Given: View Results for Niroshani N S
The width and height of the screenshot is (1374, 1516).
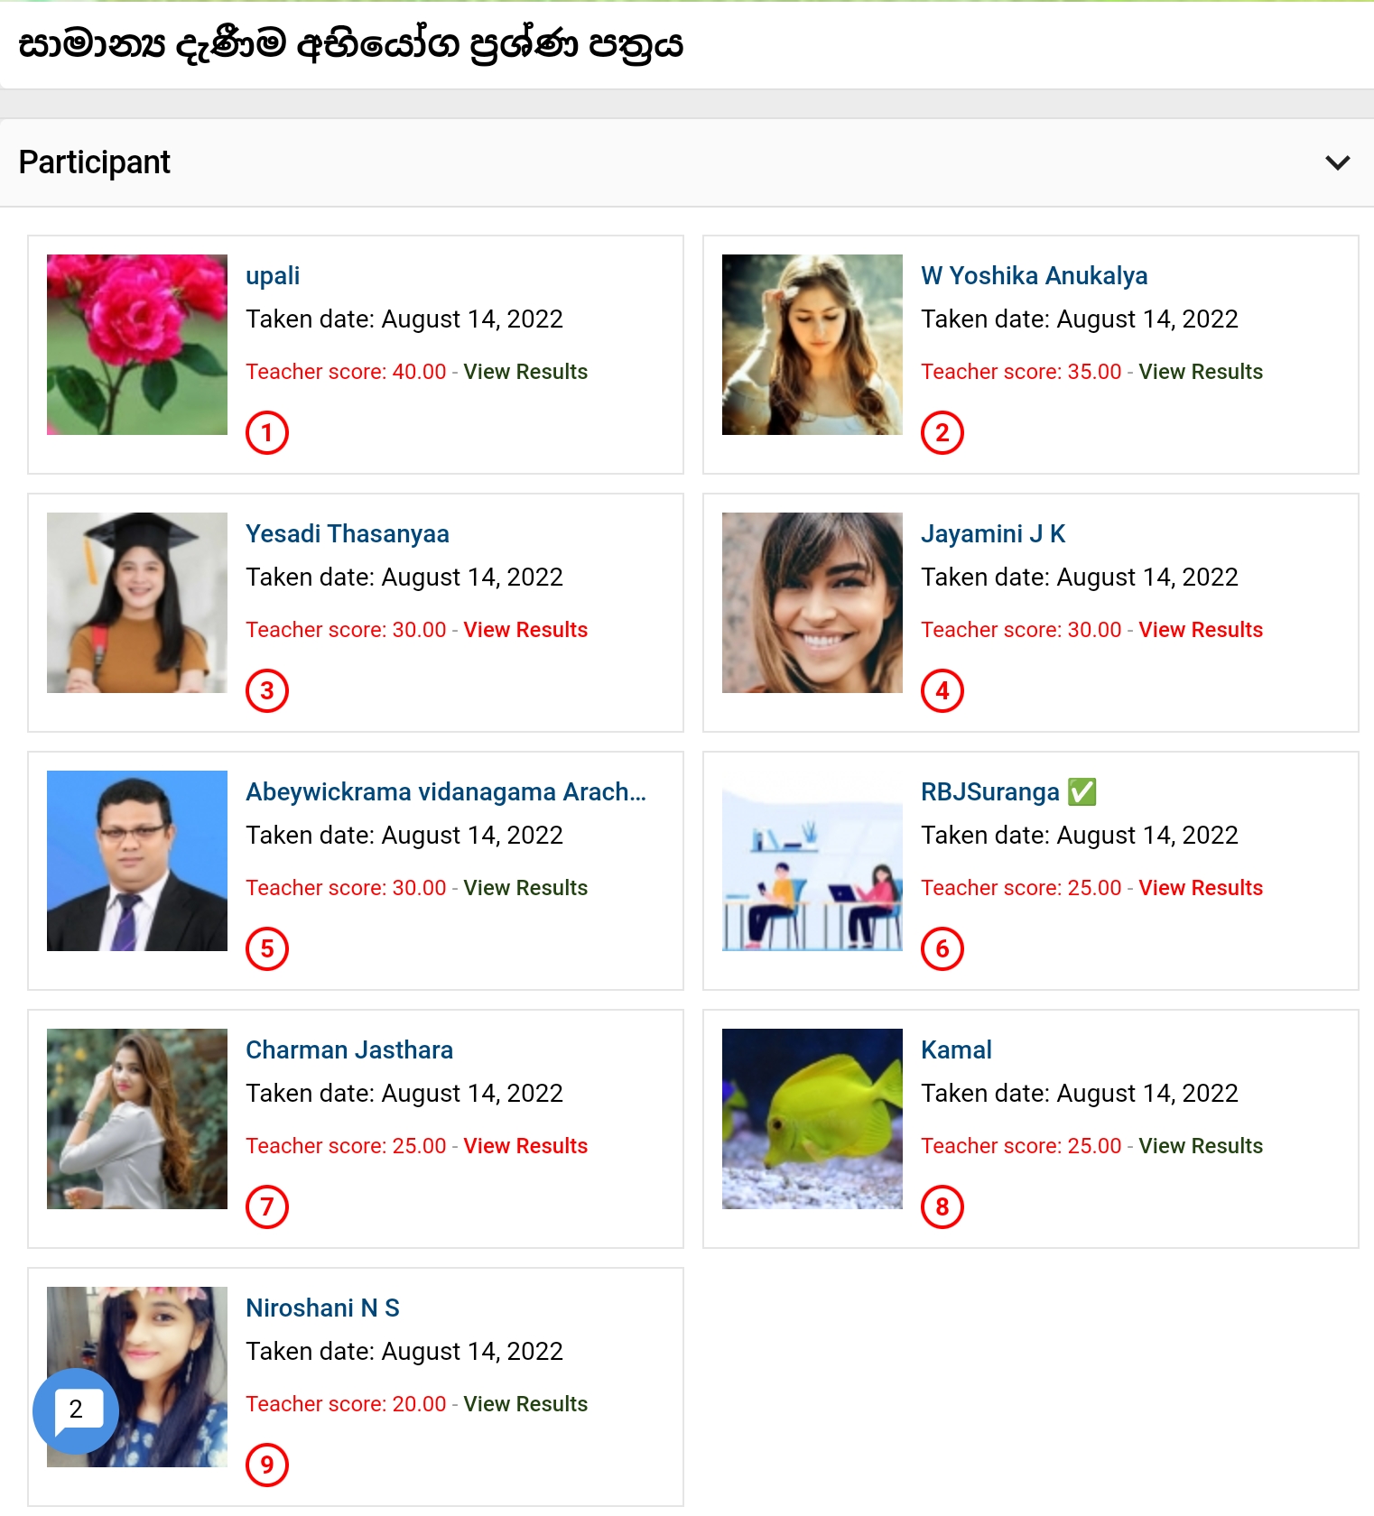Looking at the screenshot, I should [x=525, y=1404].
